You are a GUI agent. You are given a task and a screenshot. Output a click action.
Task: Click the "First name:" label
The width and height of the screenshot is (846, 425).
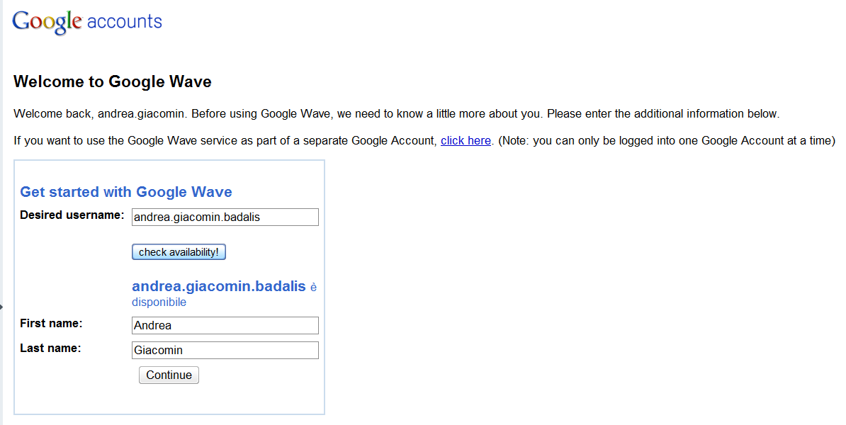coord(51,323)
